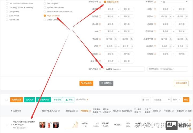The width and height of the screenshot is (193, 133).
Task: Click the bubble machine keyword input field
Action: click(x=124, y=69)
